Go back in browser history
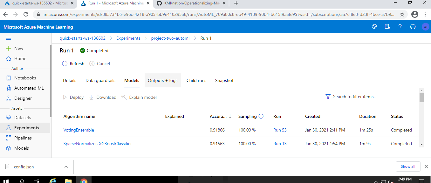The image size is (431, 183). click(6, 14)
